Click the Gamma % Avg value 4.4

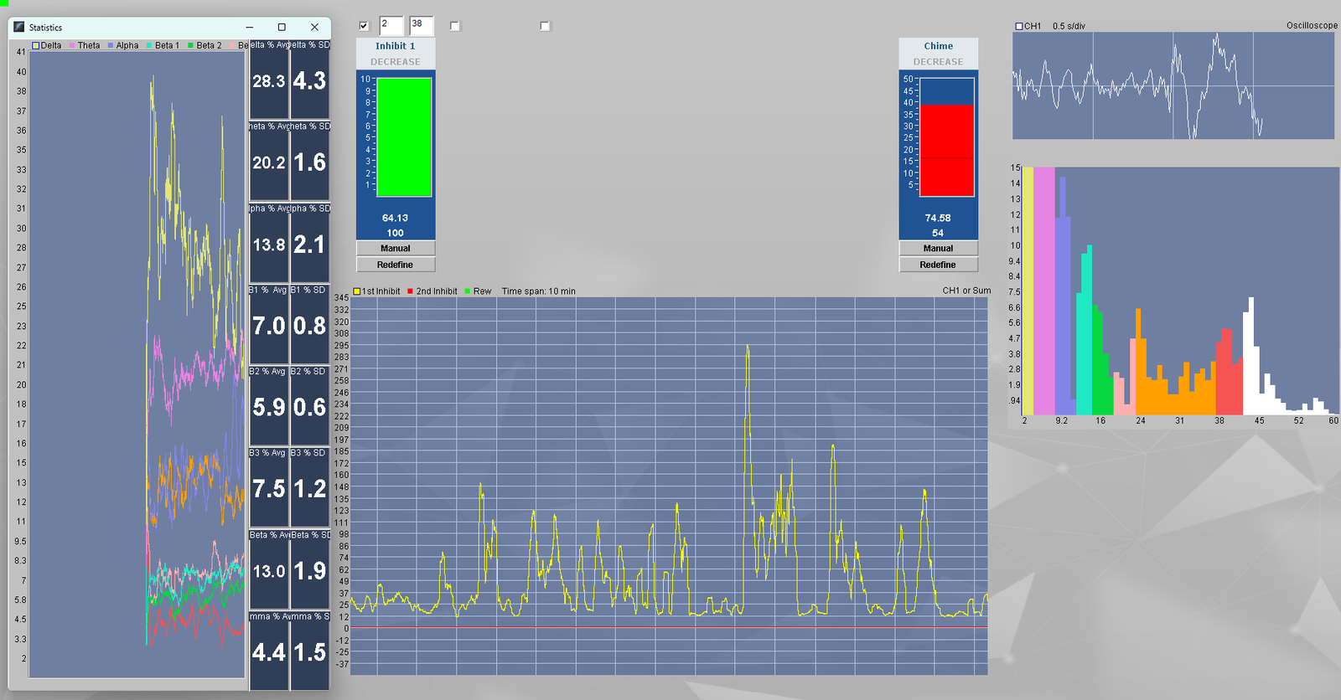[x=269, y=652]
